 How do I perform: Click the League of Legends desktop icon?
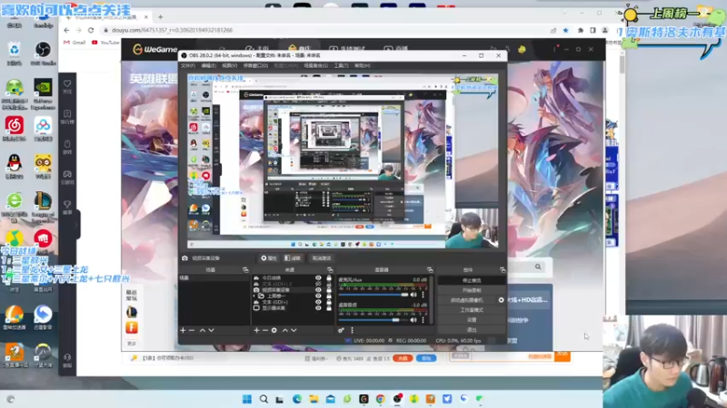(43, 206)
